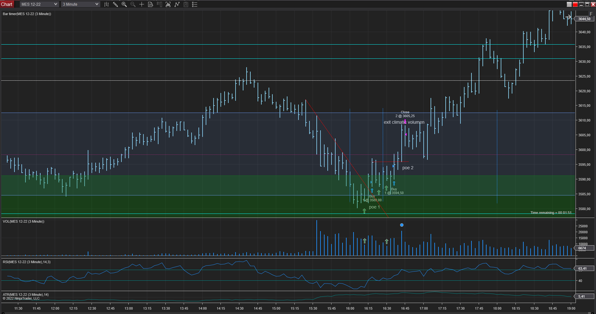Image resolution: width=596 pixels, height=314 pixels.
Task: Open the drawing tools pencil icon
Action: click(x=115, y=4)
